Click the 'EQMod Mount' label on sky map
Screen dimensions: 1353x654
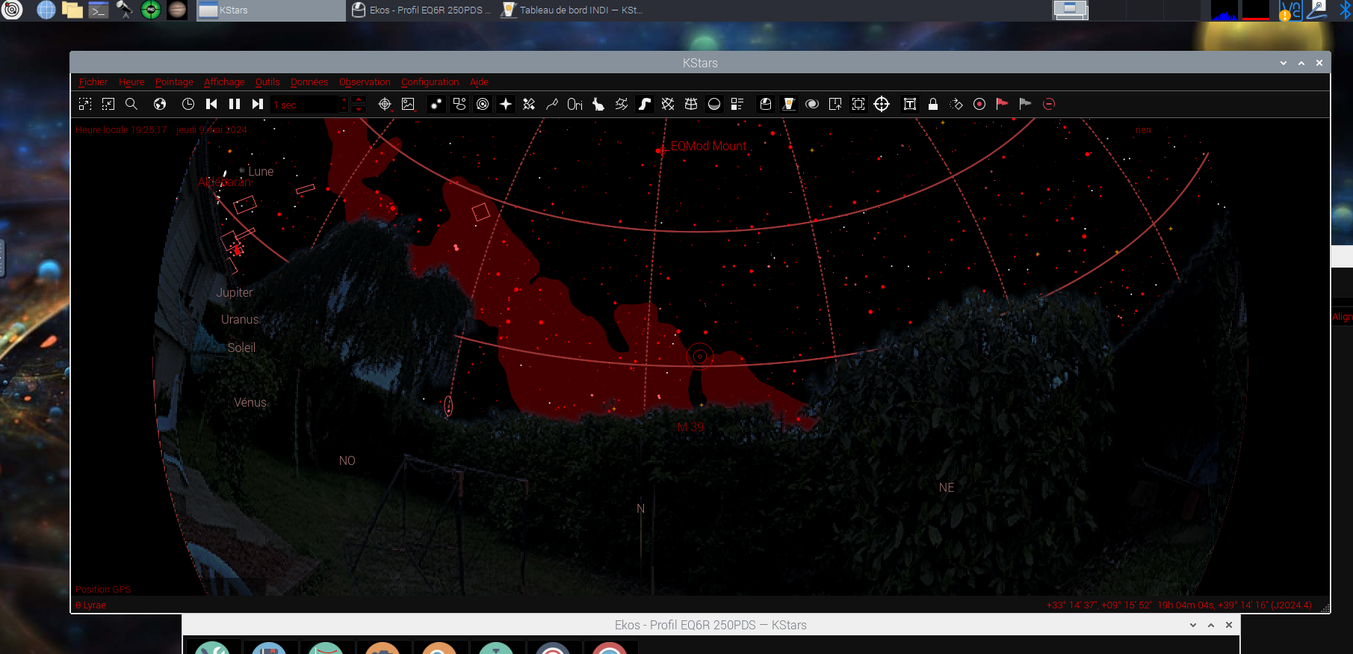pos(708,146)
